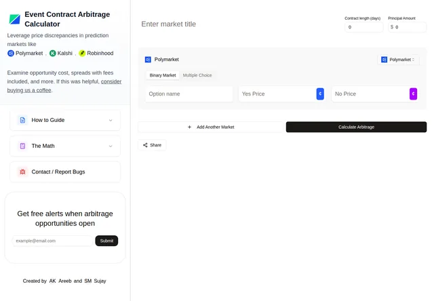Focus the example@email.com input

53,241
